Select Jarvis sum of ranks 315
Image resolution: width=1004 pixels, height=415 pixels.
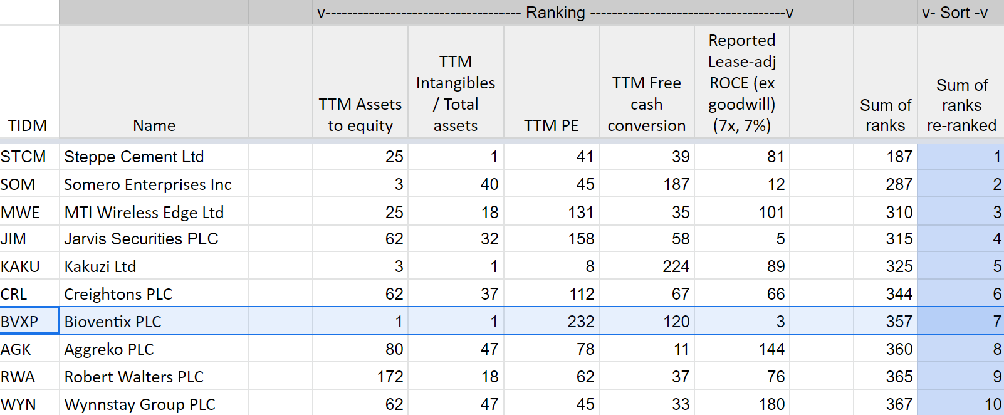pos(886,239)
